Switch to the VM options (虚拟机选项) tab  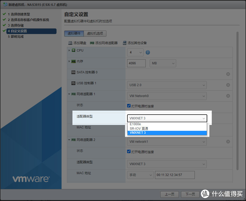pos(95,33)
